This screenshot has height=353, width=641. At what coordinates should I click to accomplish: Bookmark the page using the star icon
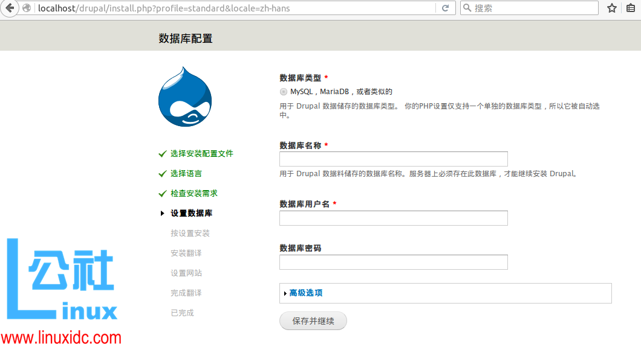(611, 8)
